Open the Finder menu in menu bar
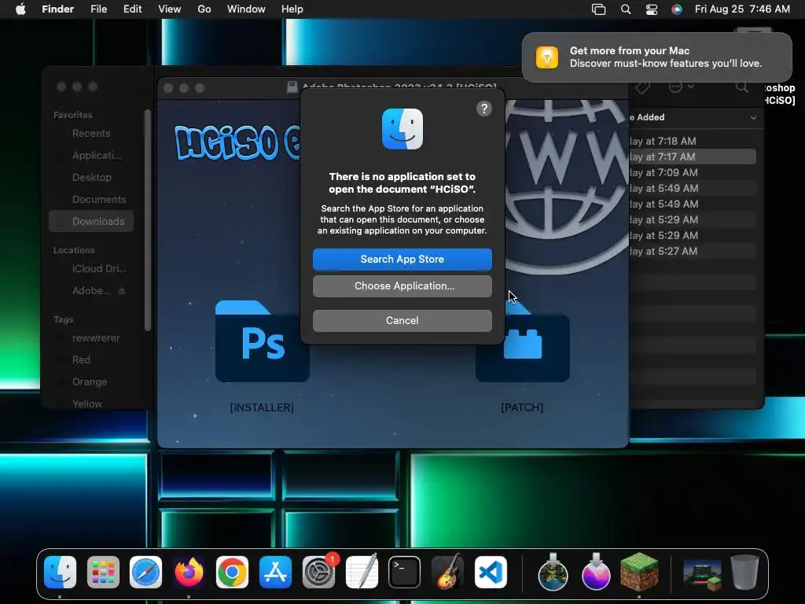 tap(57, 9)
